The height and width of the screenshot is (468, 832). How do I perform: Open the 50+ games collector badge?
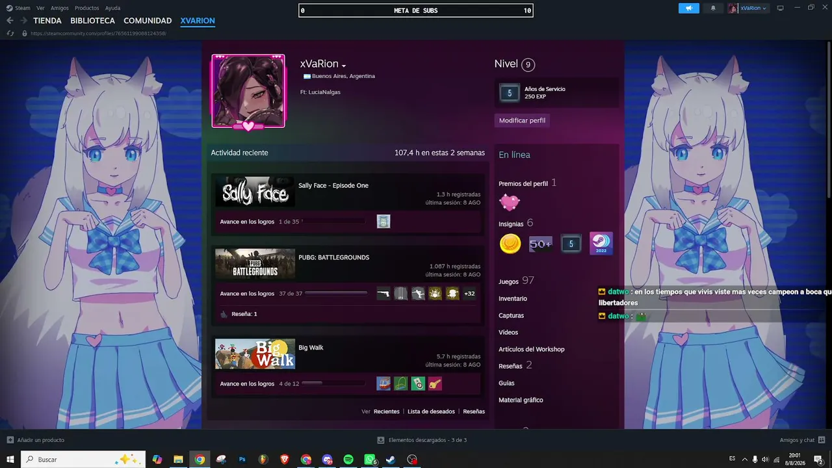pyautogui.click(x=541, y=244)
